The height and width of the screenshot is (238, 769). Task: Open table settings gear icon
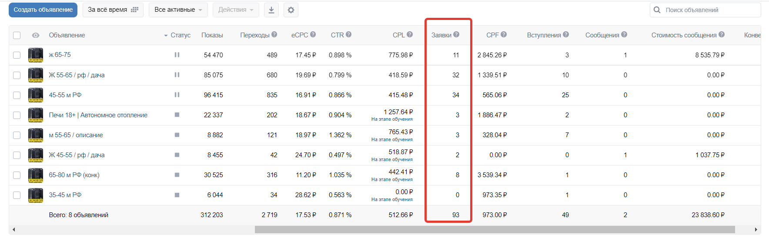(291, 10)
